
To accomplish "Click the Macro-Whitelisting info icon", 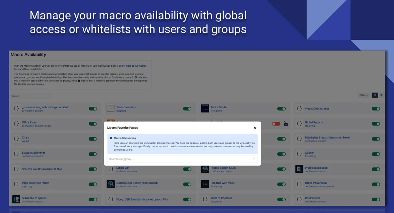I will pos(111,138).
